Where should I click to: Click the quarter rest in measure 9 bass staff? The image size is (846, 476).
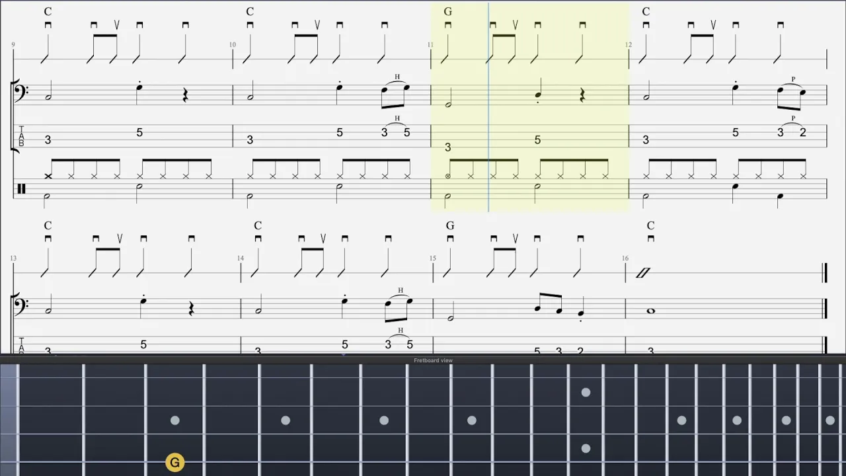click(x=186, y=96)
